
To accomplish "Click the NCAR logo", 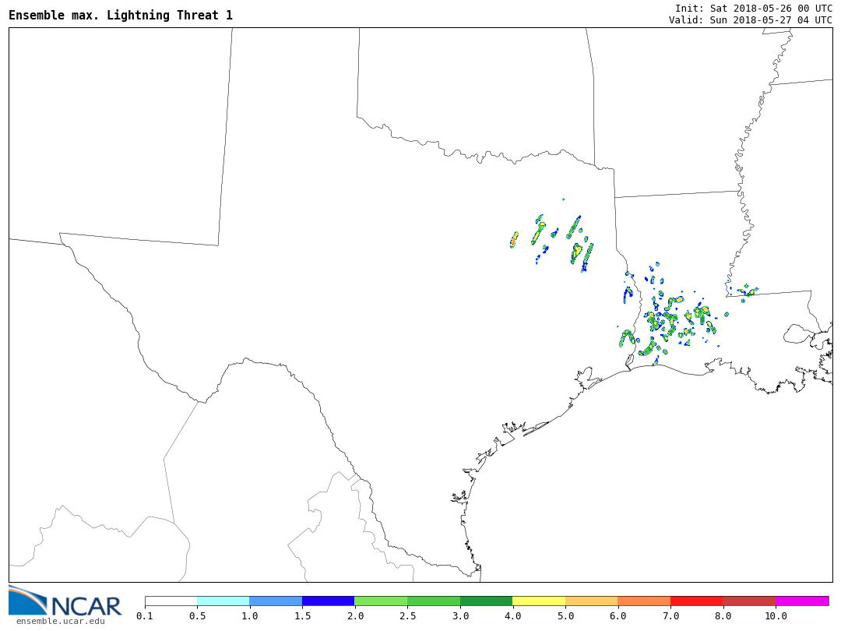I will click(65, 601).
